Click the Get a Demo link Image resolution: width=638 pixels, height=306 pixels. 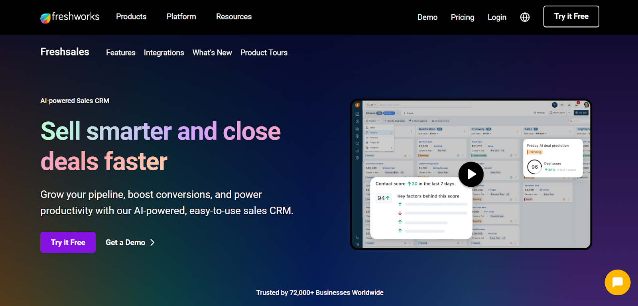point(130,243)
